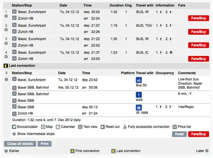The image size is (213, 158).
Task: Click the Bus 50 transport icon
Action: click(139, 80)
